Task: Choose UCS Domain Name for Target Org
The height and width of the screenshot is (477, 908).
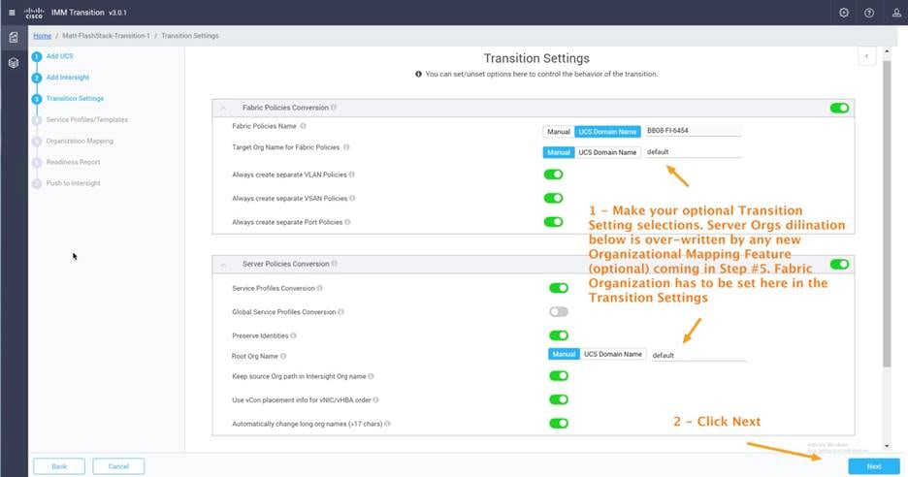Action: tap(607, 152)
